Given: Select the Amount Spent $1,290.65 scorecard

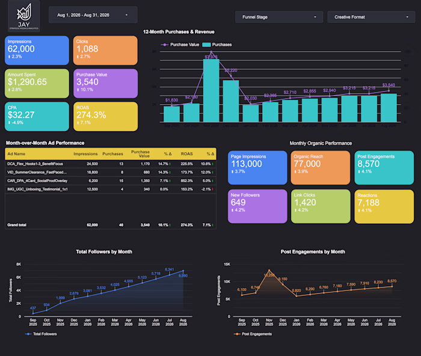Looking at the screenshot, I should (x=37, y=83).
